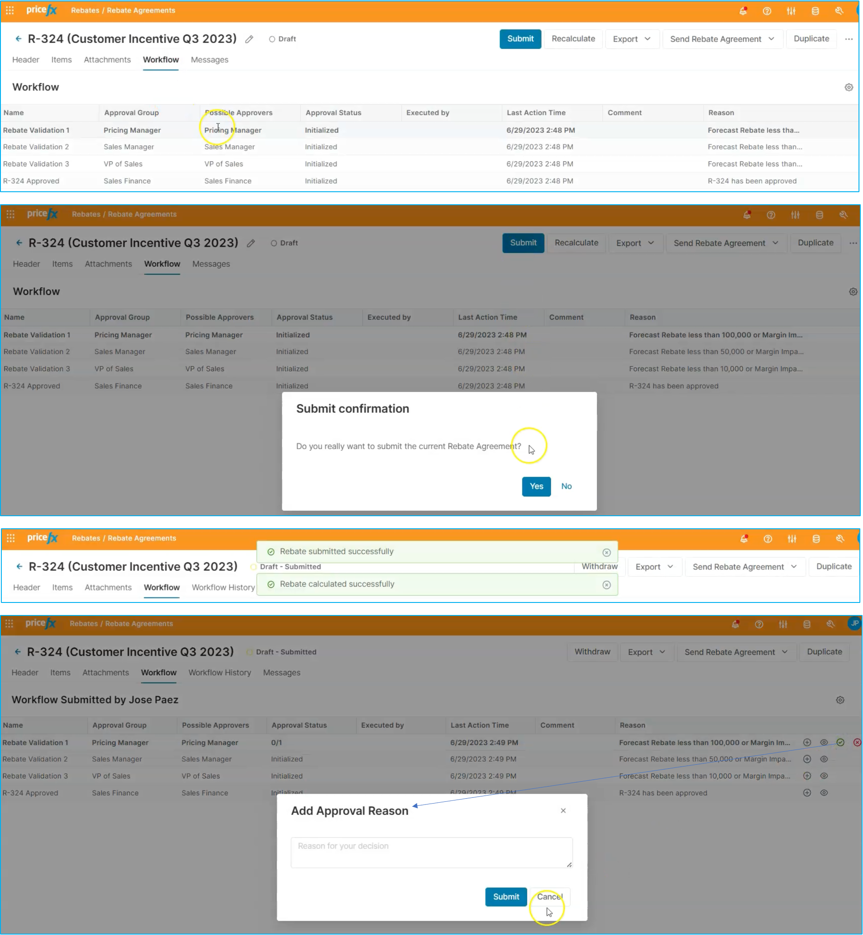Select 'Rebate Validation 2' row name in top screenshot

[36, 147]
